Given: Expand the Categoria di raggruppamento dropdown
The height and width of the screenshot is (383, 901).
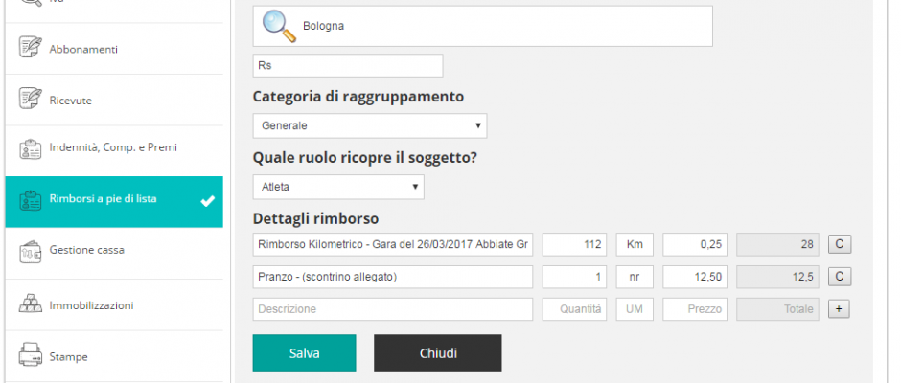Looking at the screenshot, I should pos(369,125).
